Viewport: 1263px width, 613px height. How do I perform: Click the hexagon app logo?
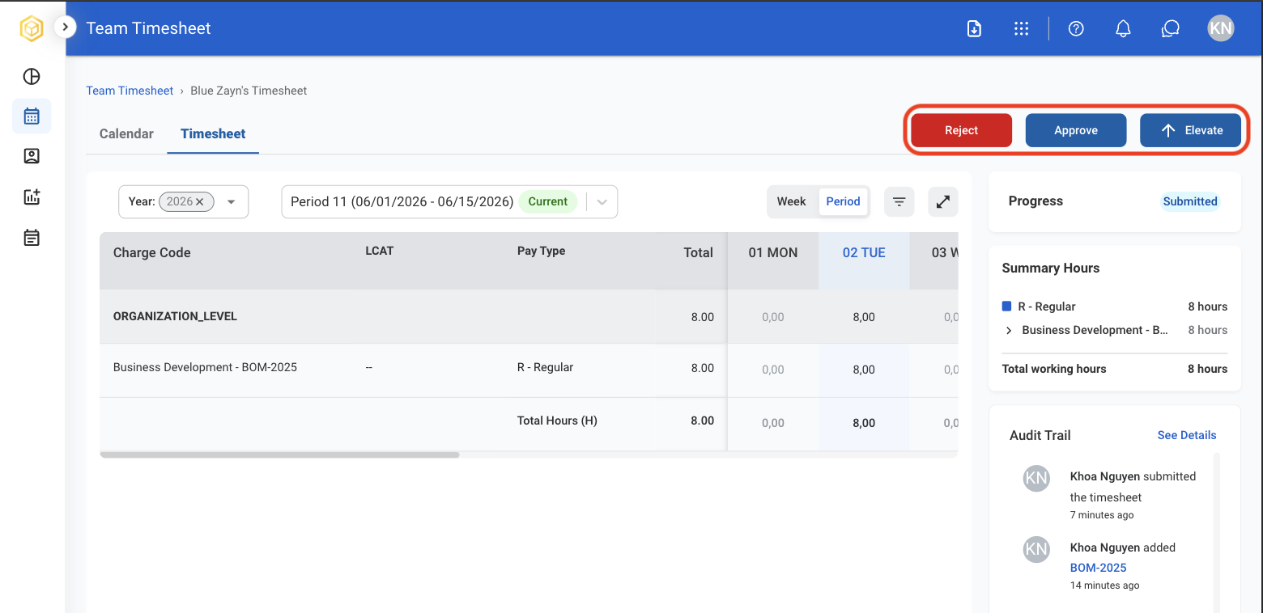click(32, 28)
